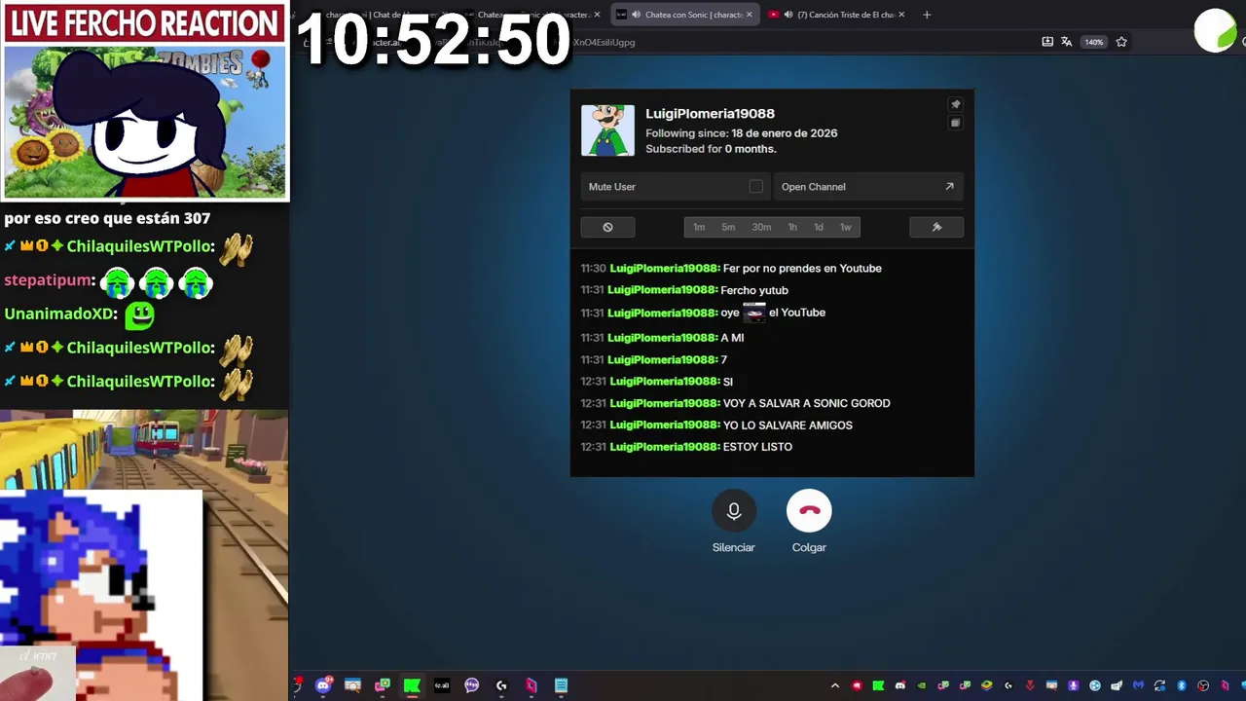Click the emote in "oye el YouTube" message
Viewport: 1246px width, 701px height.
tap(754, 313)
